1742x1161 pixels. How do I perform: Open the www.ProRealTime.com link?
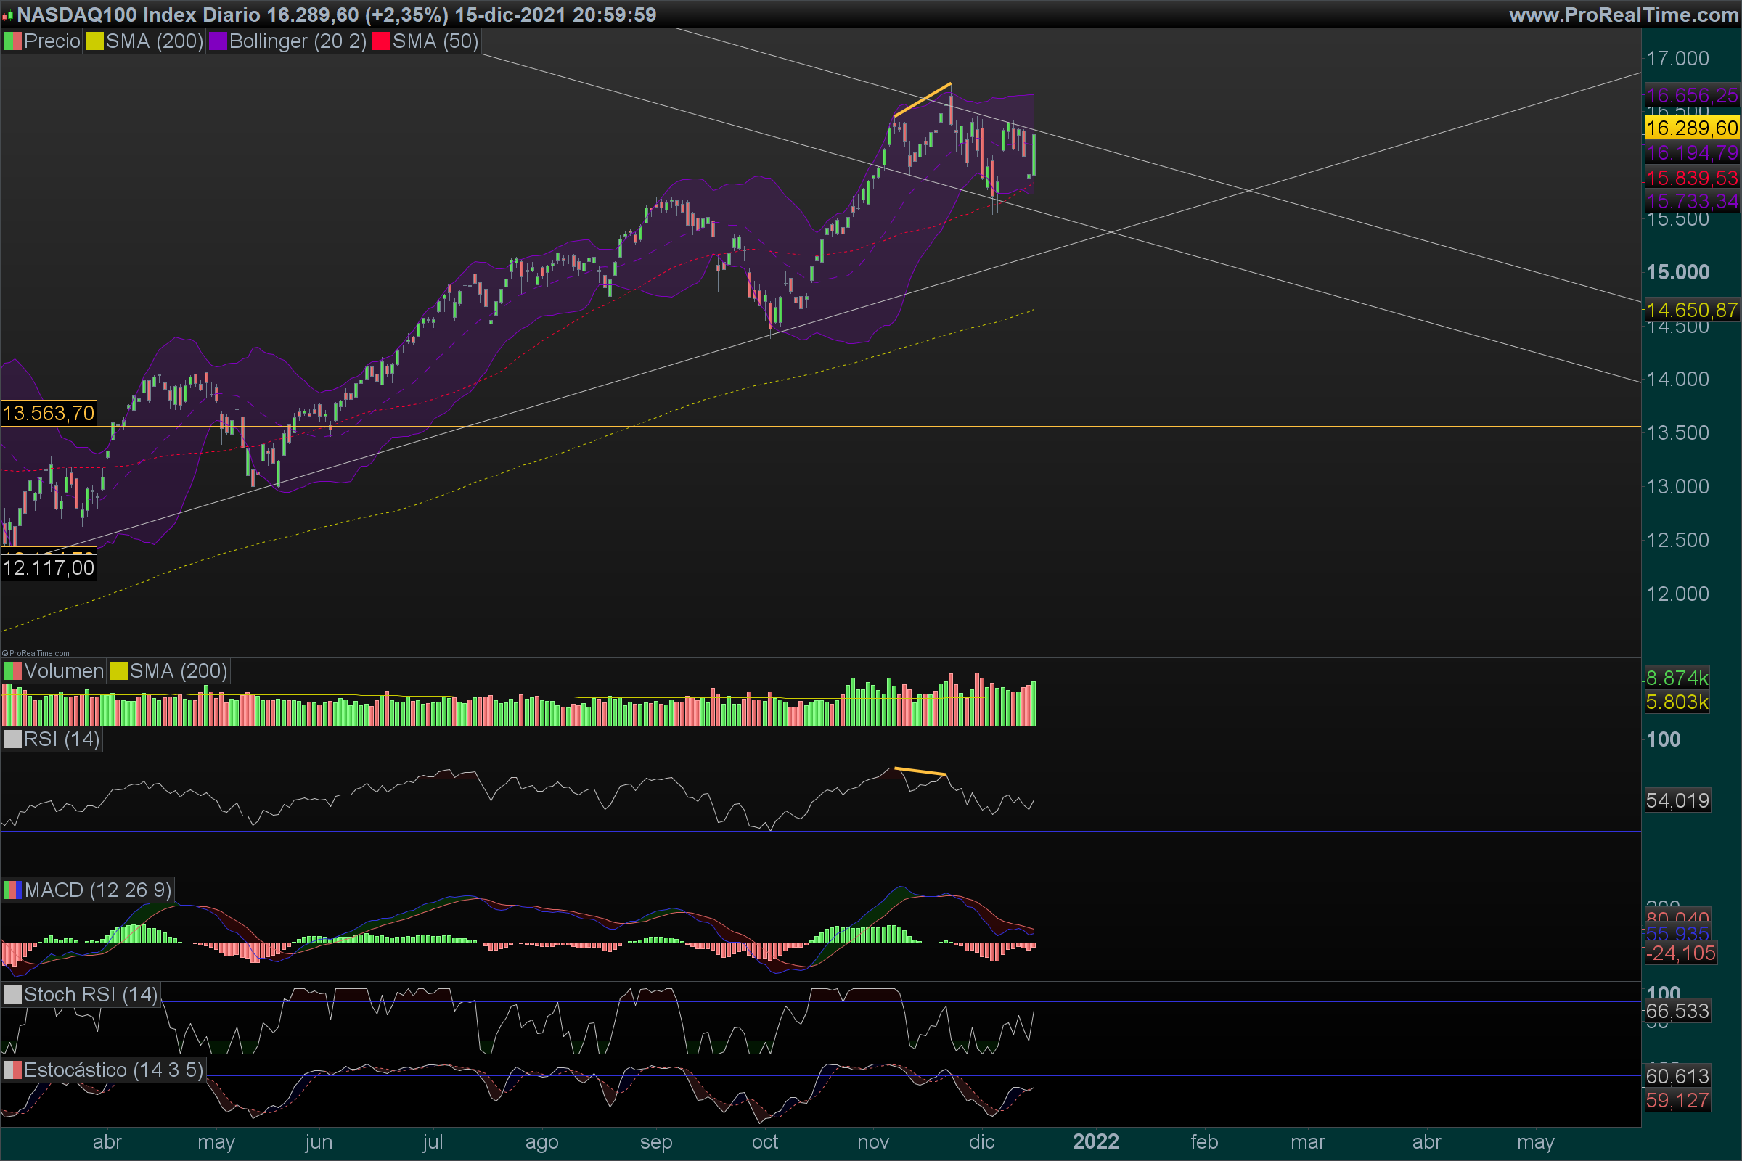(1624, 15)
